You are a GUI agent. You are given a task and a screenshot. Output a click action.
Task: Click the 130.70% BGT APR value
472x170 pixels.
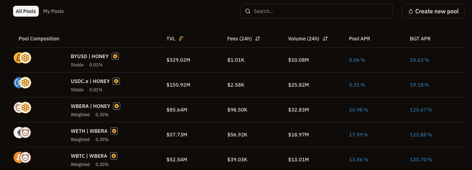coord(421,160)
